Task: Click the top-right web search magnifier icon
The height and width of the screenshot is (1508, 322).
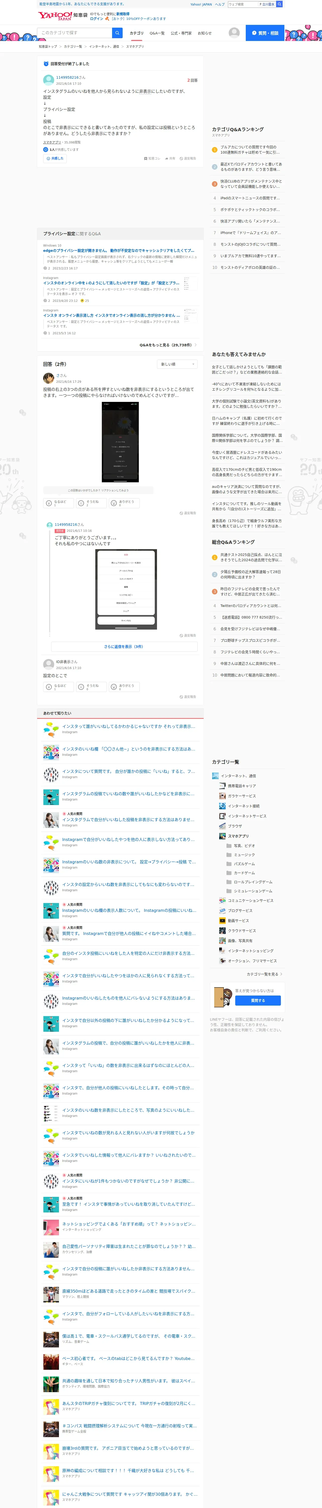Action: 279,4
